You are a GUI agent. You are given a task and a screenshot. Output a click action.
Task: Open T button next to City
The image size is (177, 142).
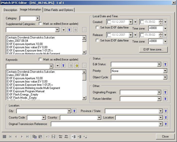point(74,111)
